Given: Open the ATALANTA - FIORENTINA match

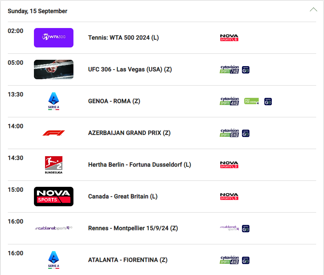Looking at the screenshot, I should click(x=128, y=260).
